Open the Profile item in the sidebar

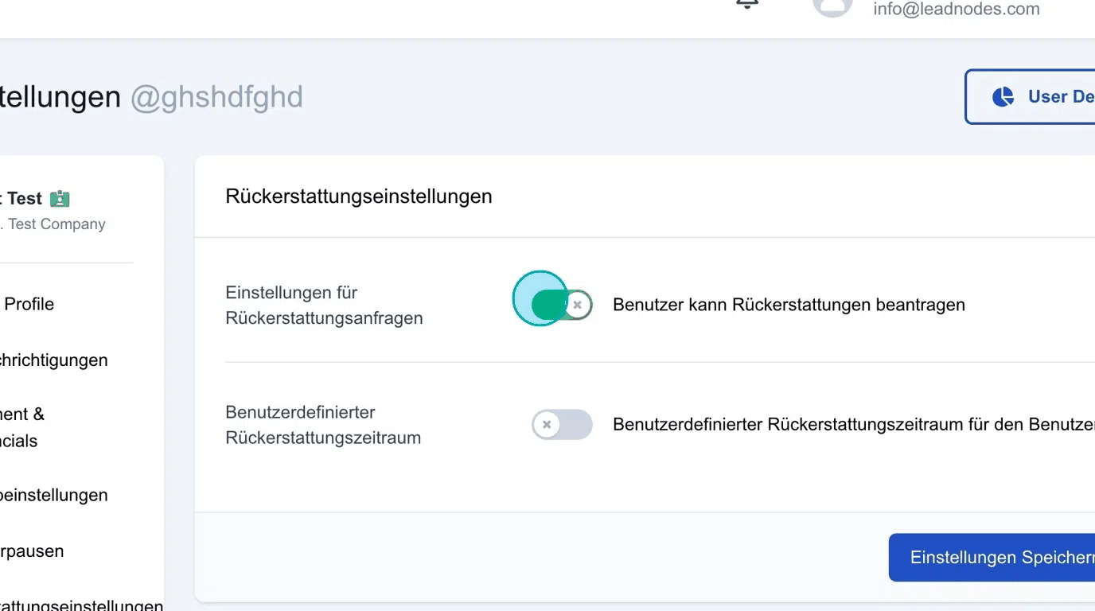tap(29, 304)
